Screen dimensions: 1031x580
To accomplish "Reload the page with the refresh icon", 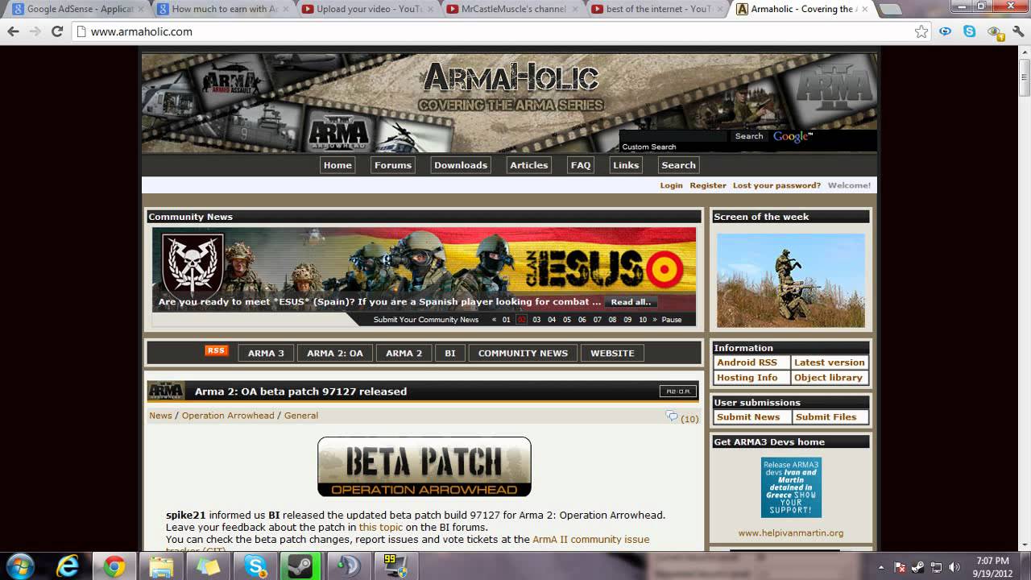I will click(x=57, y=31).
